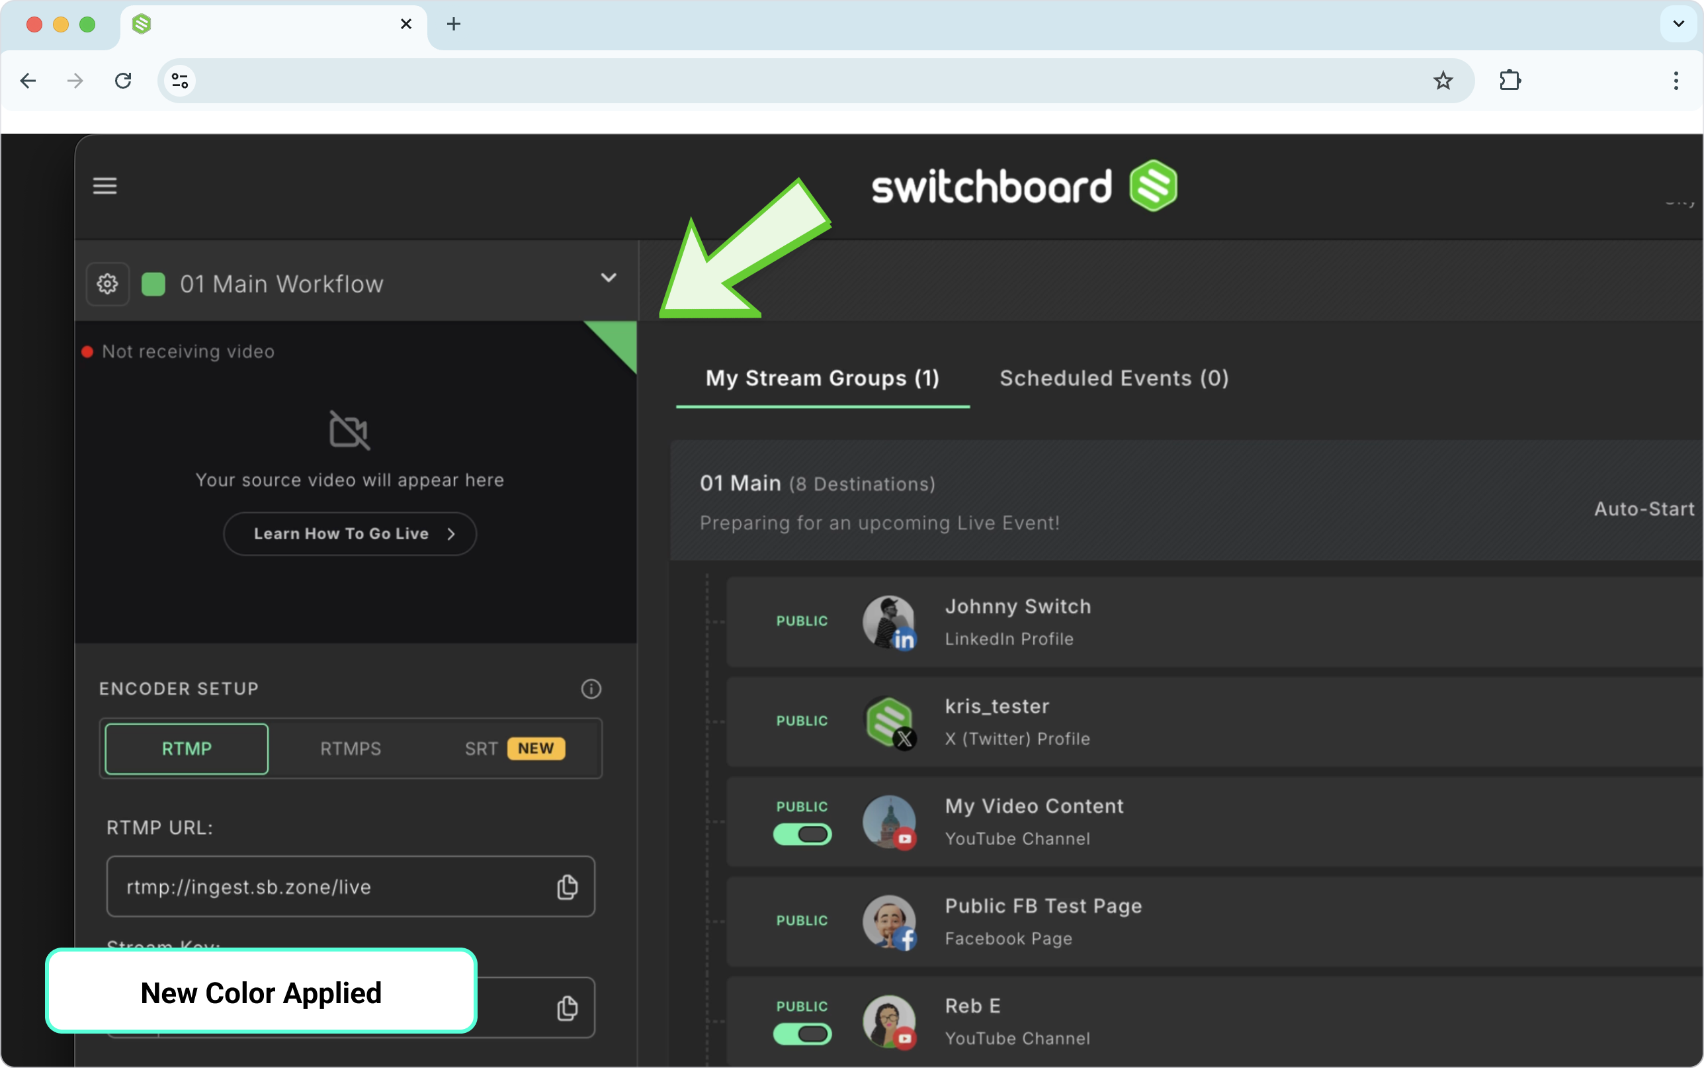Toggle the Reb E destination switch
The image size is (1704, 1068).
(802, 1035)
